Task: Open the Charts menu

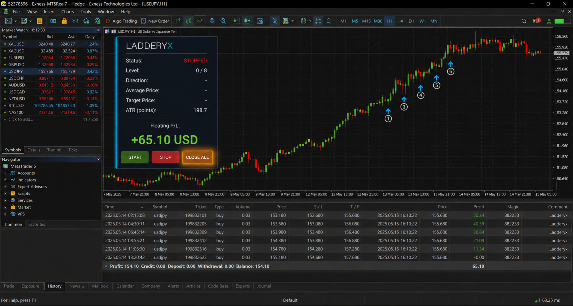Action: point(67,12)
